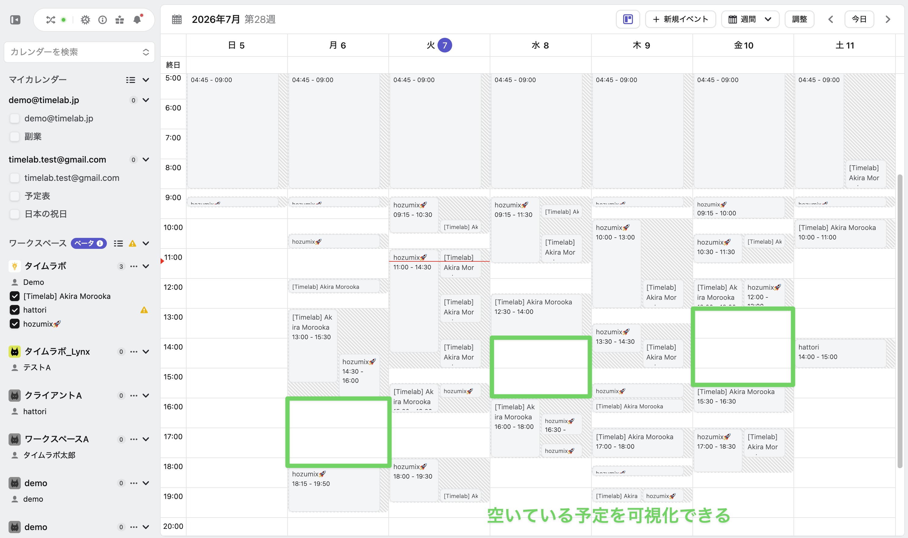Jump to 今日
The image size is (908, 538).
point(859,19)
